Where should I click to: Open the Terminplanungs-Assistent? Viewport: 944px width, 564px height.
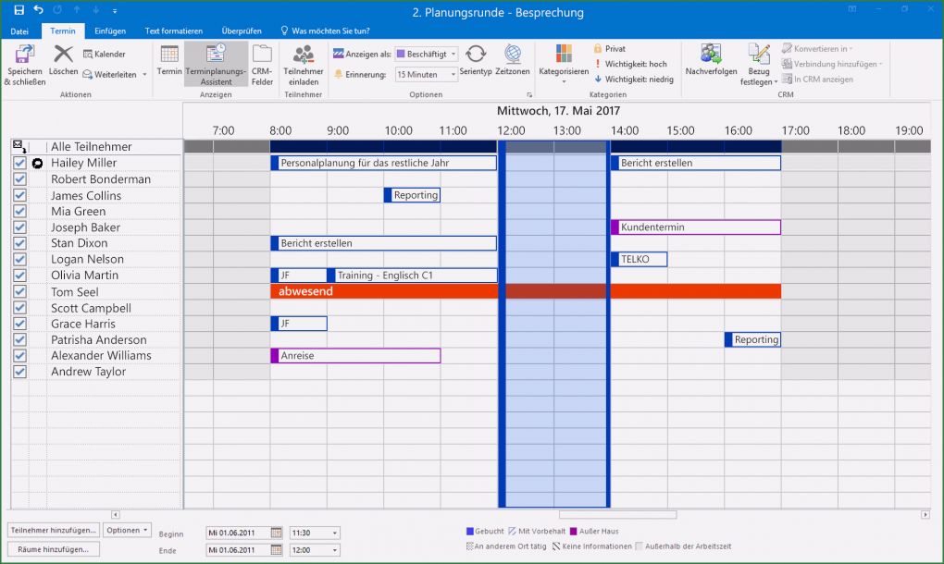[x=215, y=65]
